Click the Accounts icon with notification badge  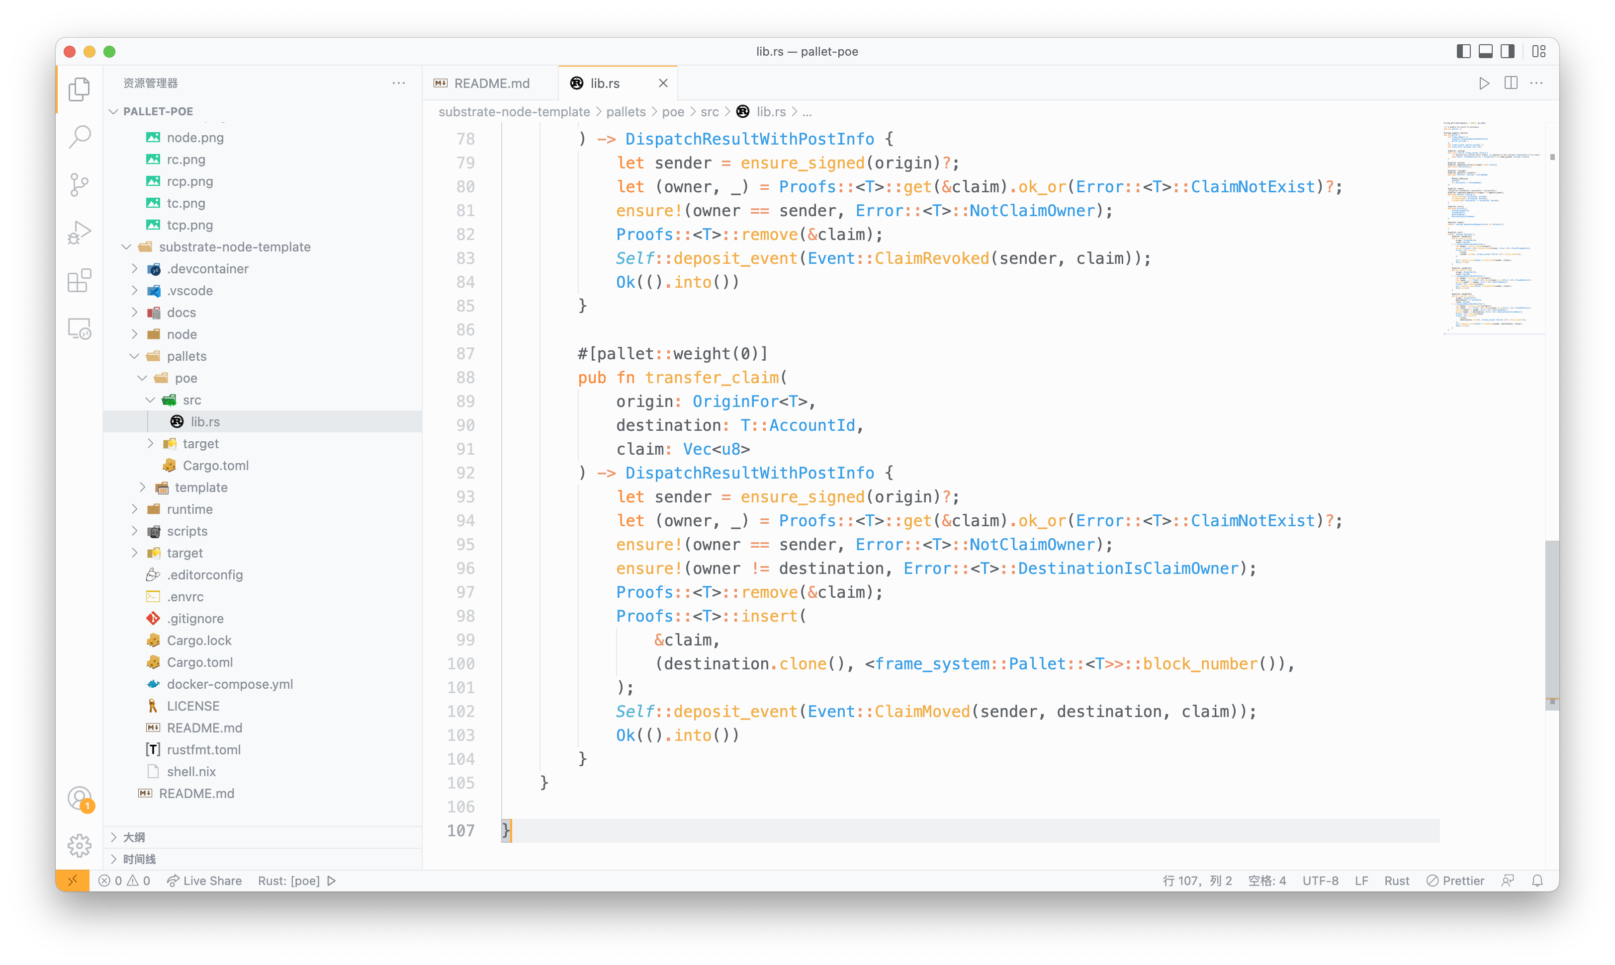(x=80, y=798)
